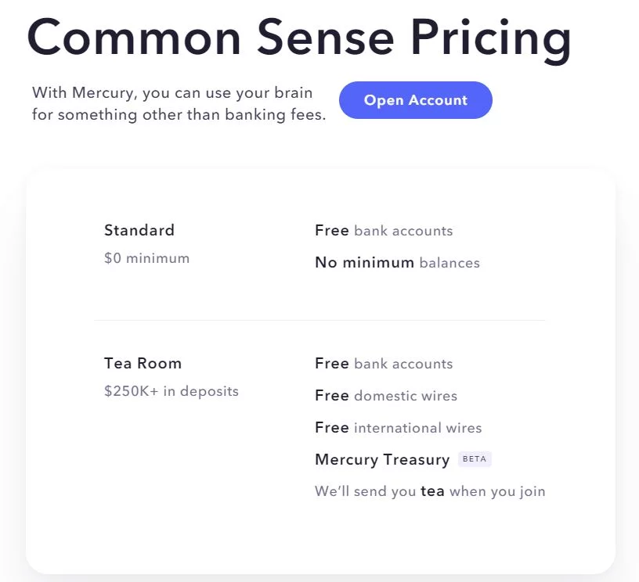
Task: Select the Tea Room plan title
Action: [143, 363]
